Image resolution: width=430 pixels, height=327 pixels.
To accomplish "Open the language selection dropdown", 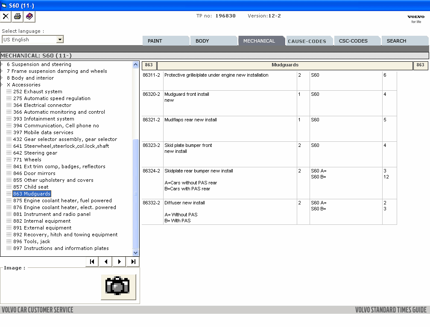I will pyautogui.click(x=60, y=39).
